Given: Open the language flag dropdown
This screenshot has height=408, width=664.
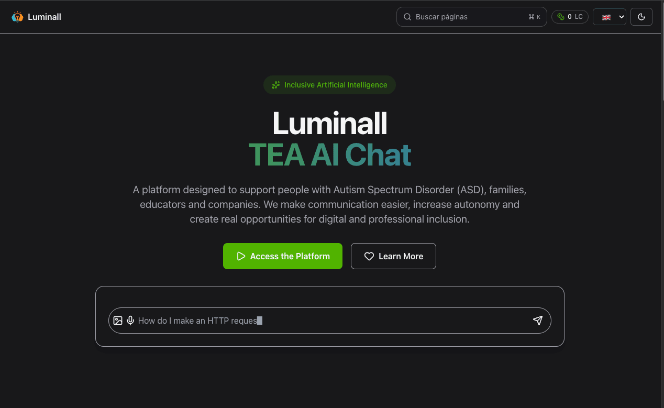Looking at the screenshot, I should point(606,17).
